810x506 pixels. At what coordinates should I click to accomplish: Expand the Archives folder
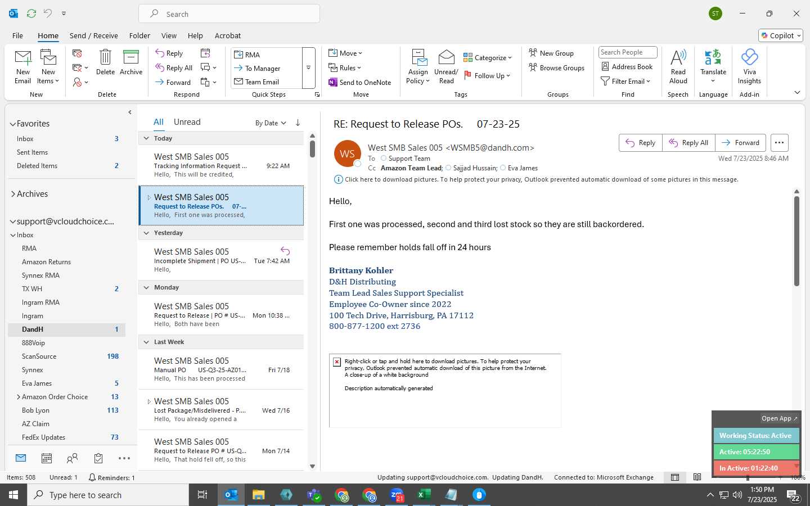coord(13,194)
